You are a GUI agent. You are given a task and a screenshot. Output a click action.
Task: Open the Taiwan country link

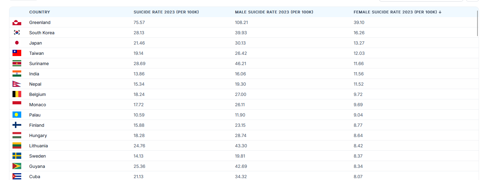[x=37, y=53]
